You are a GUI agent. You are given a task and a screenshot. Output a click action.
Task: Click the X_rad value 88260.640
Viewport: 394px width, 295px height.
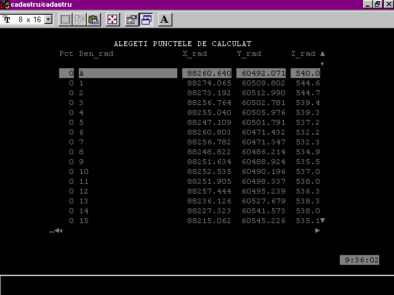[x=209, y=73]
